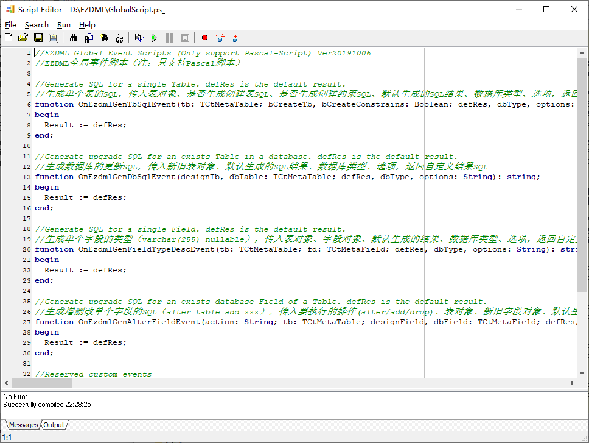Click 'OnEzdmlGenAlterFieldEvent' function name
The image size is (589, 443).
139,322
